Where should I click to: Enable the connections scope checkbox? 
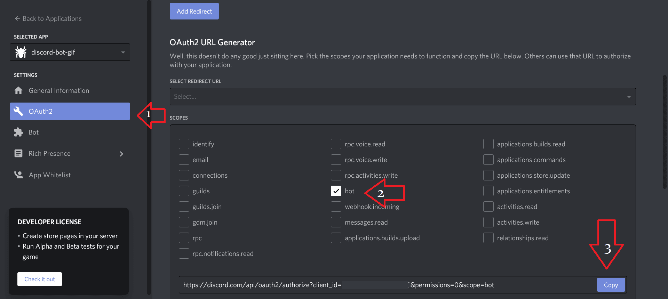[184, 175]
